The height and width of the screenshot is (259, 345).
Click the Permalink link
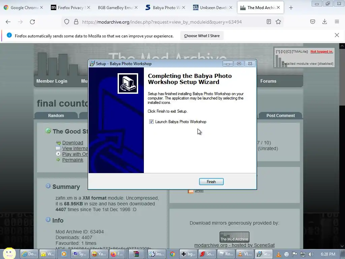[x=73, y=160]
